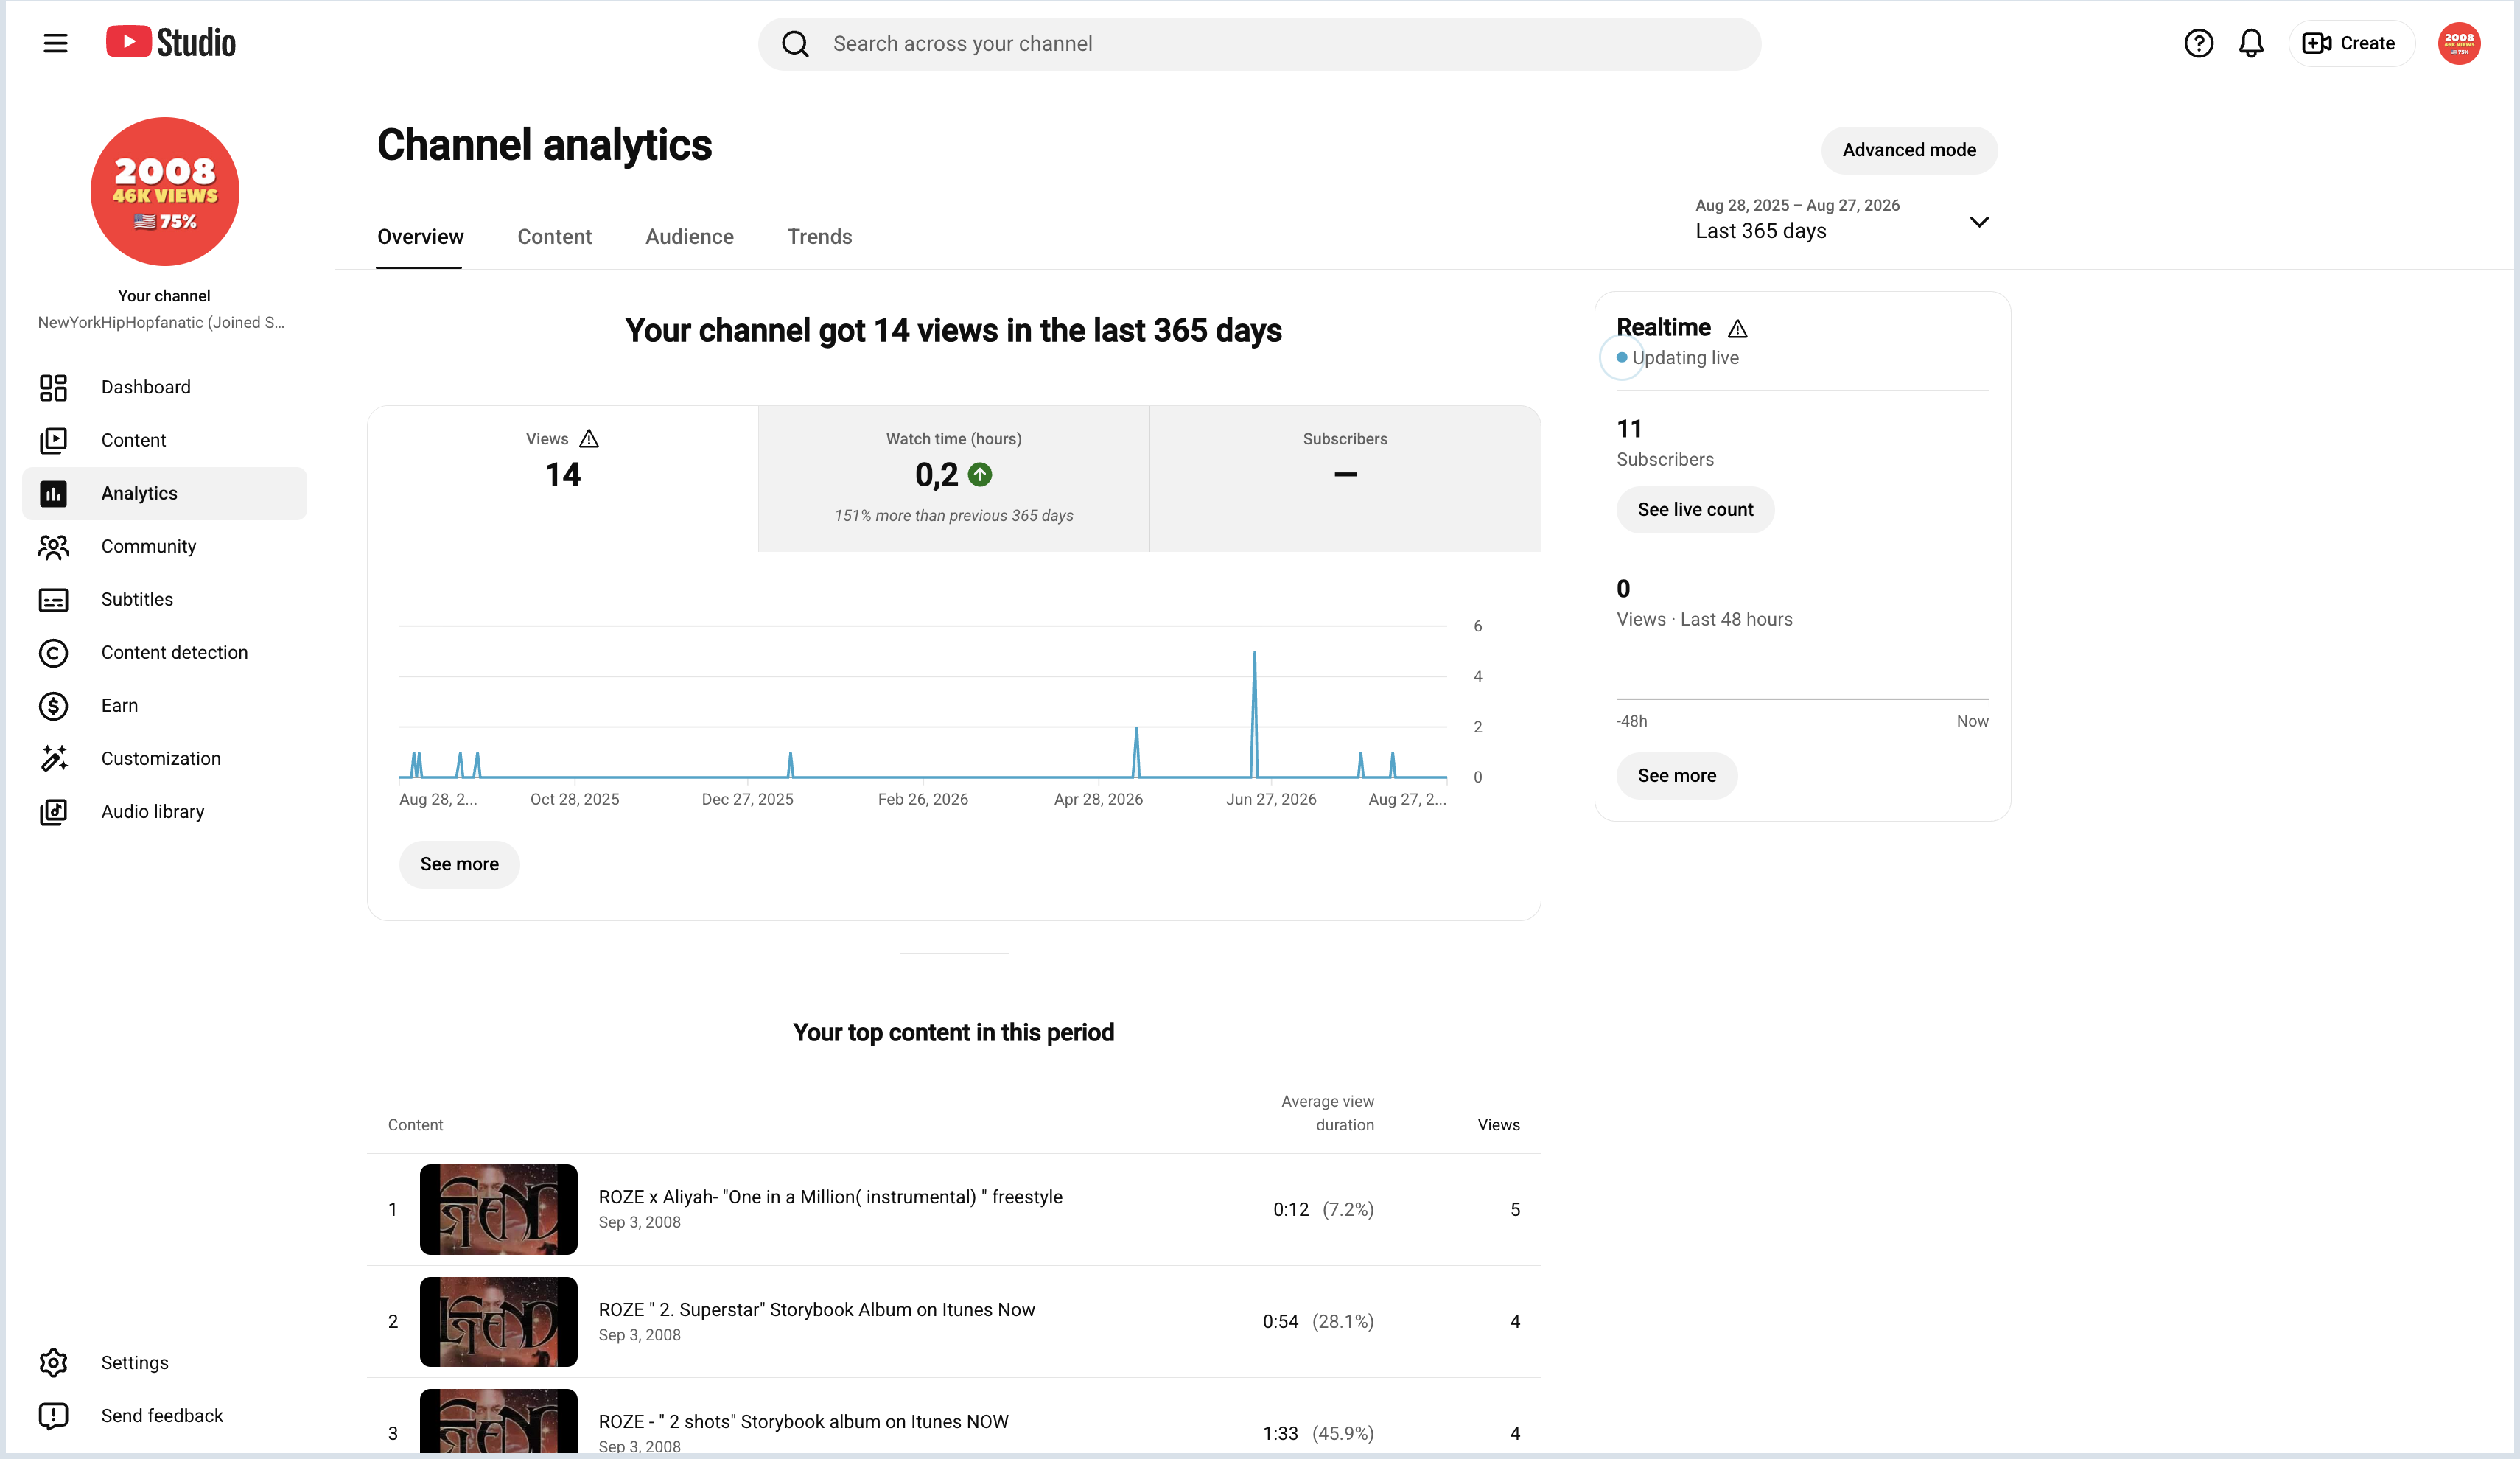
Task: Switch to the Trends tab
Action: point(819,237)
